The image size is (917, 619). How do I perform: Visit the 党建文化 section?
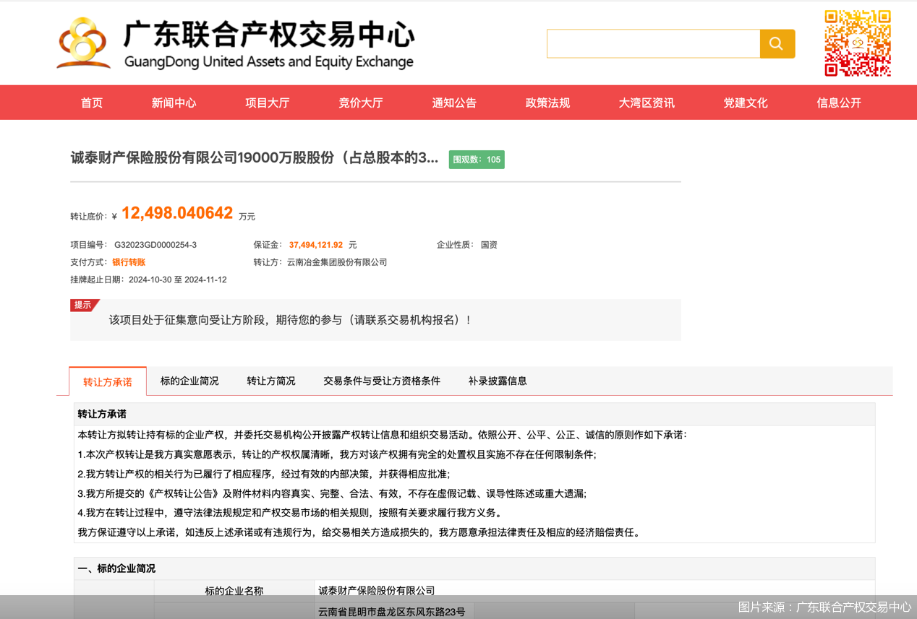click(x=745, y=103)
